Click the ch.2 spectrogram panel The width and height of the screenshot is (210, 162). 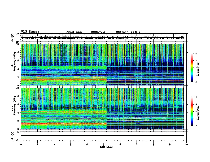point(102,109)
